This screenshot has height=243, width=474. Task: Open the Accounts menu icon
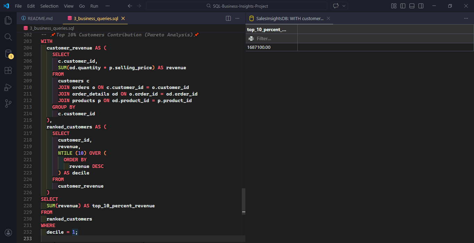point(8,233)
